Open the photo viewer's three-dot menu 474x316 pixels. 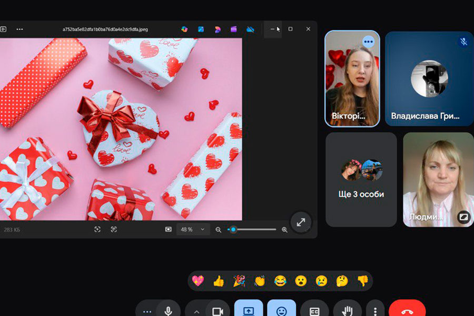tap(19, 29)
